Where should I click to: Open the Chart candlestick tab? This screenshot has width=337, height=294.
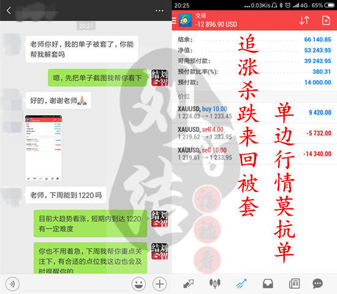(x=215, y=283)
